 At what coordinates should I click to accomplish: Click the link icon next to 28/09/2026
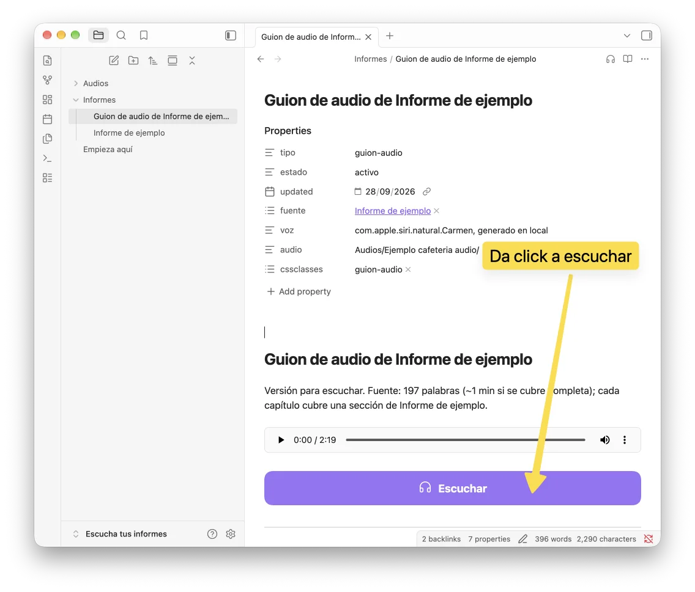[x=426, y=192]
